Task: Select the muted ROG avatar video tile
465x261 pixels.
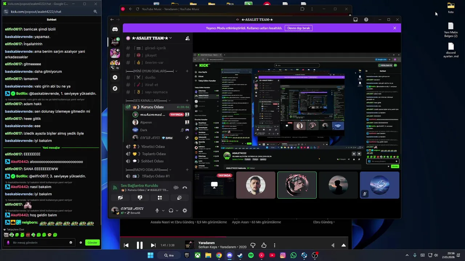Action: (380, 185)
